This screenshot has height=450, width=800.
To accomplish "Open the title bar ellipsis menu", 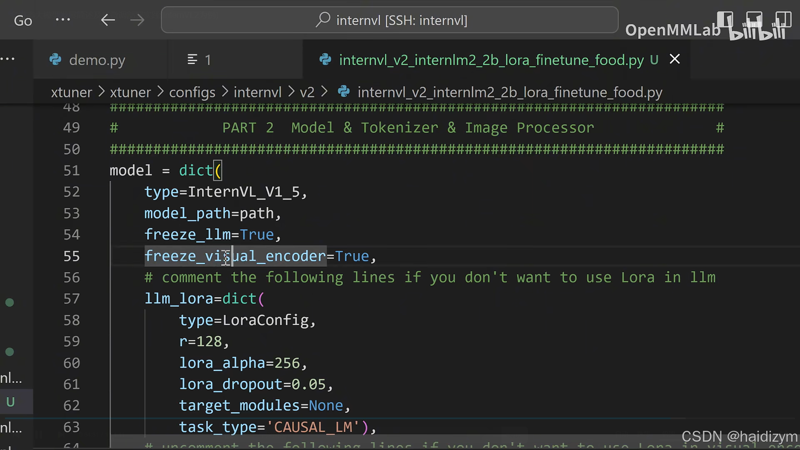I will pyautogui.click(x=63, y=20).
